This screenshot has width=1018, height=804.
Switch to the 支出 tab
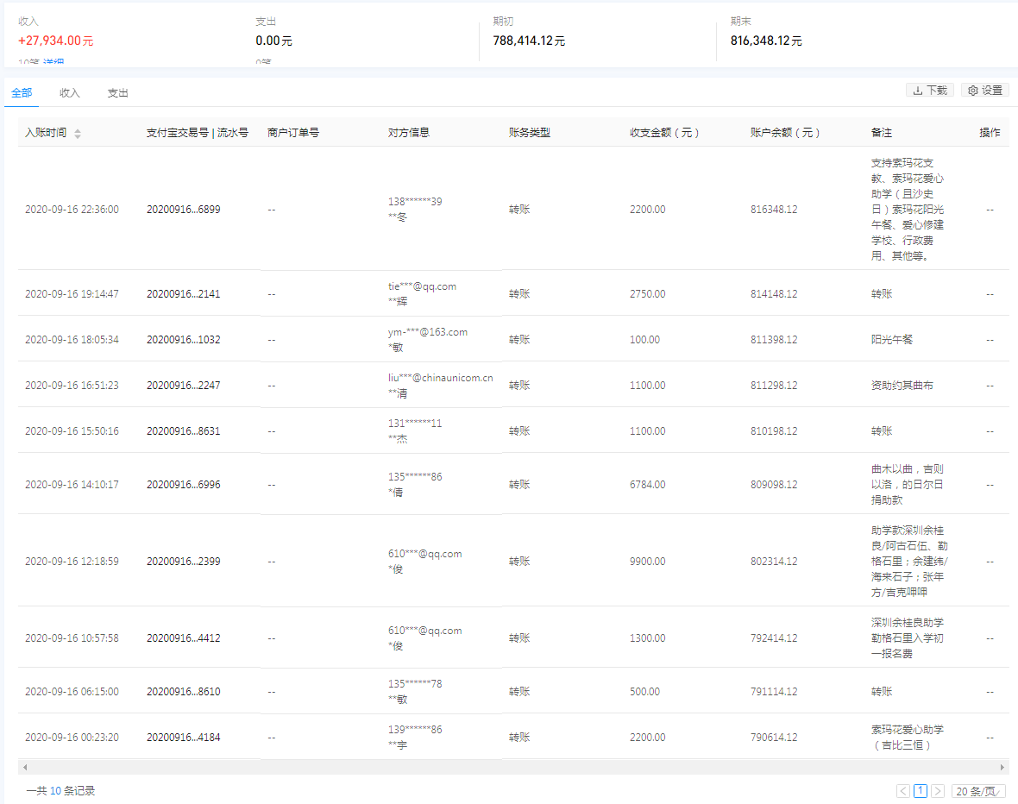click(x=117, y=92)
